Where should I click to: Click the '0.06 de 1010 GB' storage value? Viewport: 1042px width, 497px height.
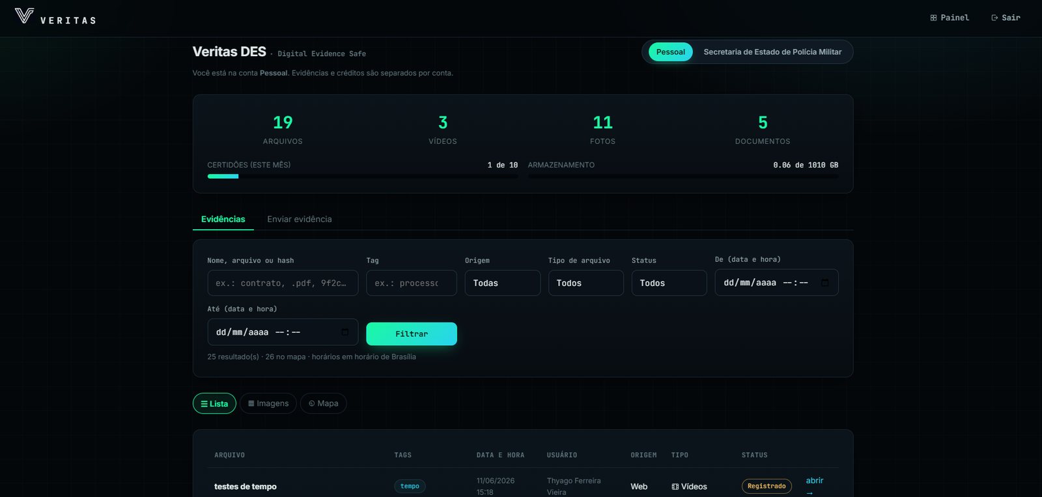[x=806, y=165]
